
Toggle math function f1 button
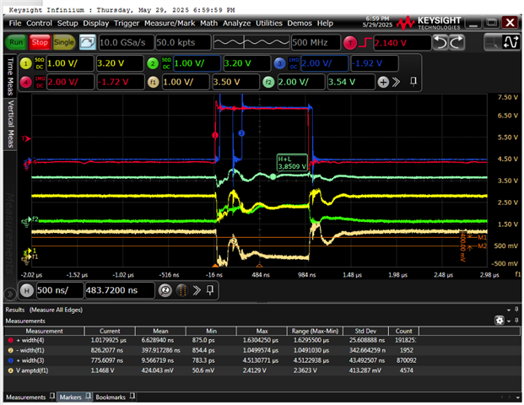(153, 82)
